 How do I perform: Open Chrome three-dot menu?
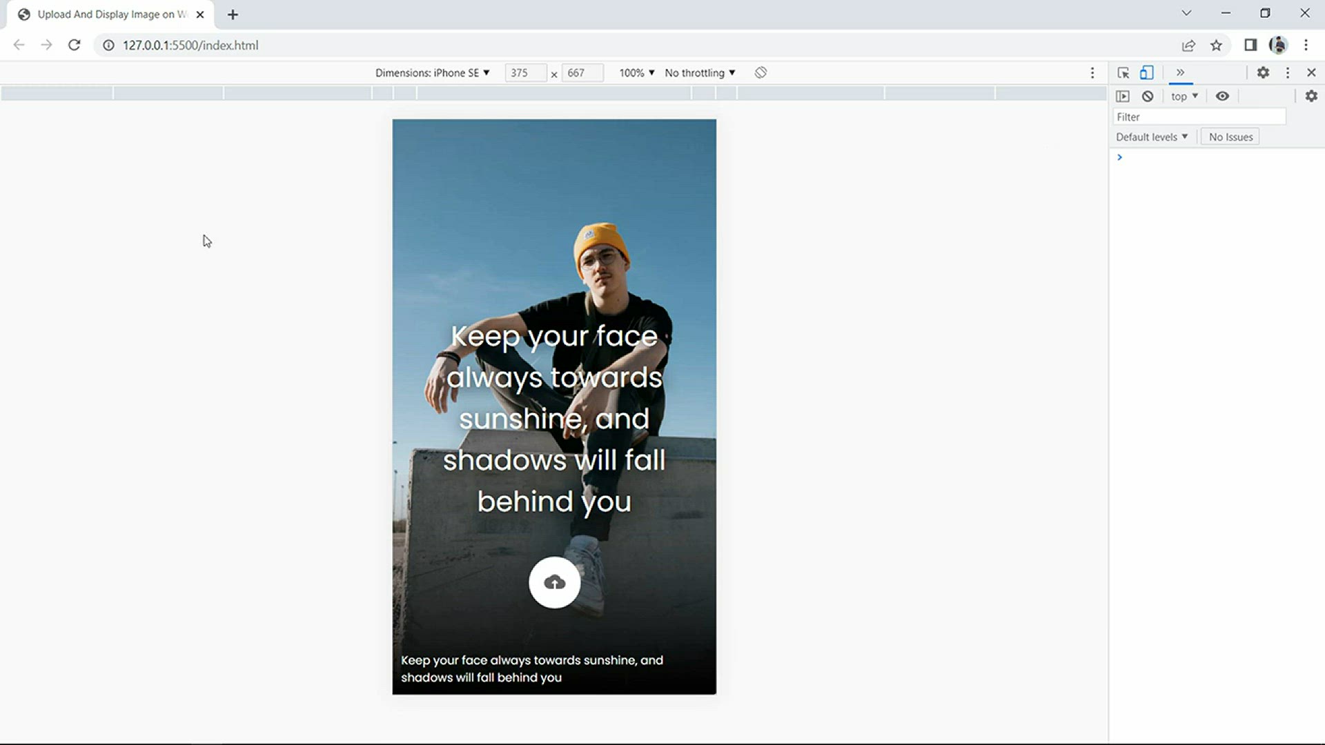click(x=1306, y=45)
